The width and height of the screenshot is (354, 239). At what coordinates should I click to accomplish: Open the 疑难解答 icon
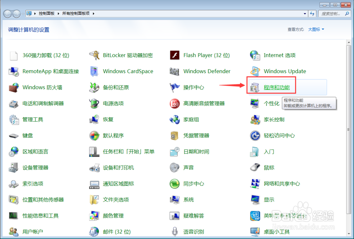175,216
